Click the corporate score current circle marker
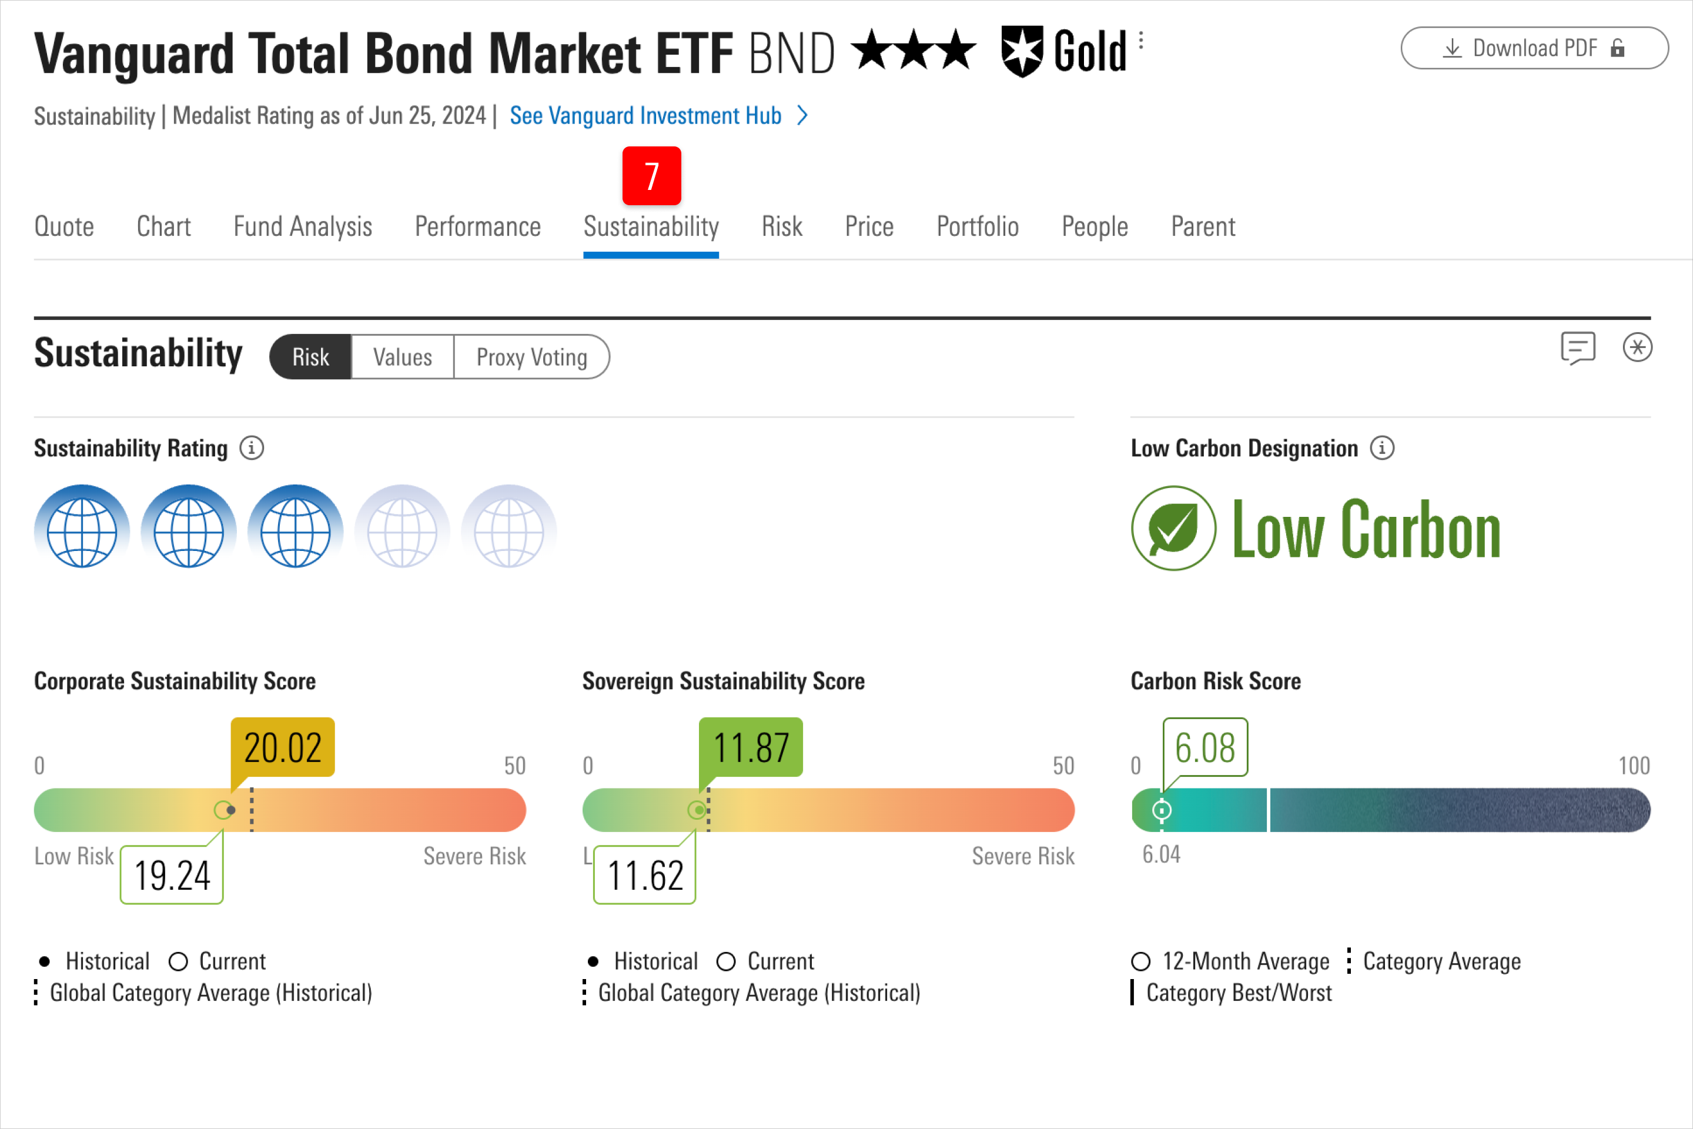Viewport: 1693px width, 1129px height. tap(223, 811)
